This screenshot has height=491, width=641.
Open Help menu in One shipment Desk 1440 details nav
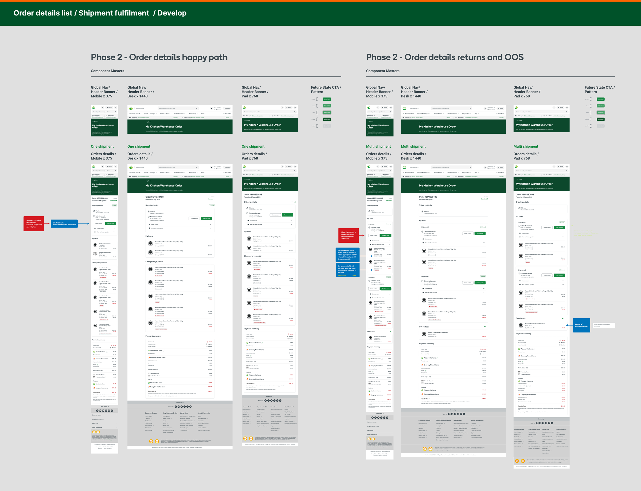(x=202, y=173)
